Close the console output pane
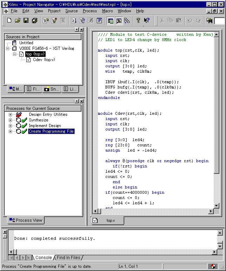The width and height of the screenshot is (226, 271). [x=5, y=232]
